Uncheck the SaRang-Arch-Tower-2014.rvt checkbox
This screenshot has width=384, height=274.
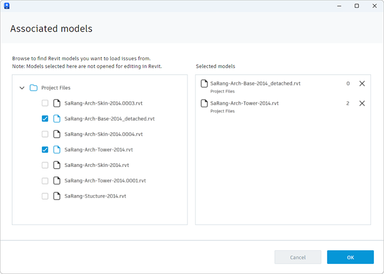point(45,150)
